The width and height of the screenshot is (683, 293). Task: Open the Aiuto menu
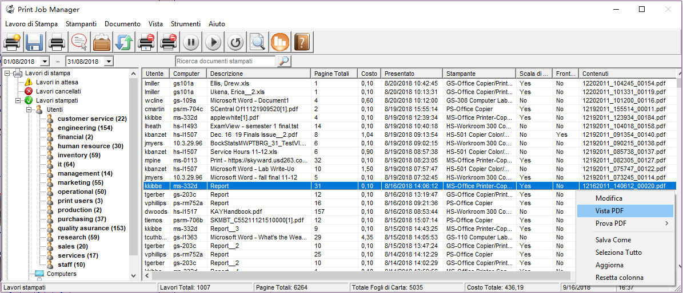coord(217,24)
